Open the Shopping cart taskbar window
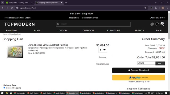Viewport: 170px width, 95px height. pyautogui.click(x=72, y=93)
